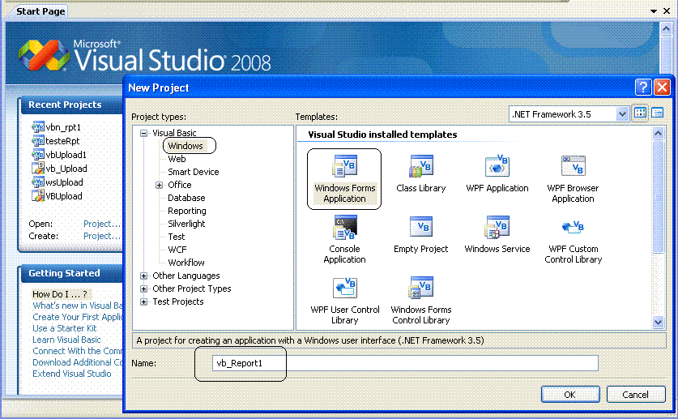Click the project Name input field
Image resolution: width=678 pixels, height=419 pixels.
[405, 363]
